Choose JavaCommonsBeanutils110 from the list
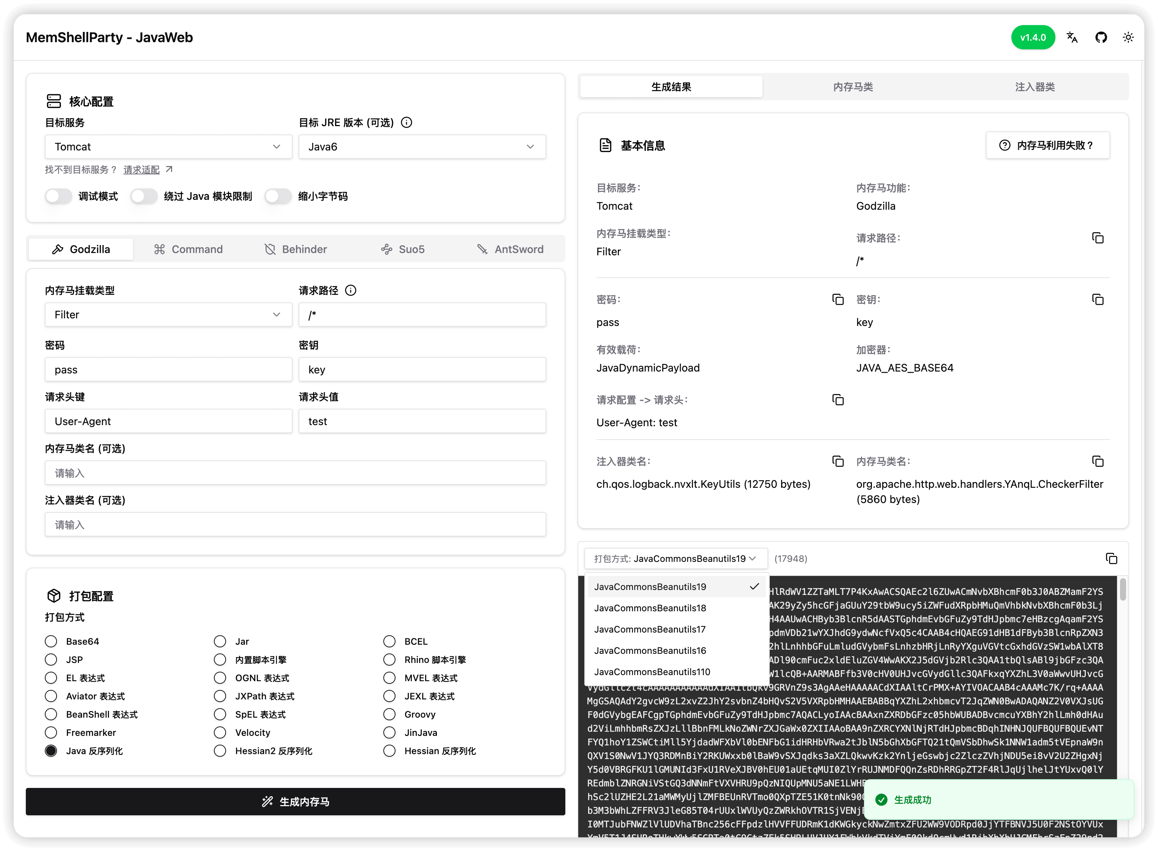This screenshot has height=851, width=1158. click(x=677, y=672)
